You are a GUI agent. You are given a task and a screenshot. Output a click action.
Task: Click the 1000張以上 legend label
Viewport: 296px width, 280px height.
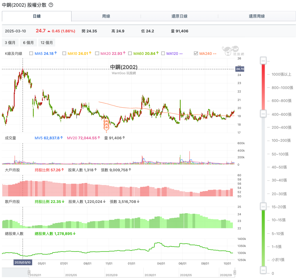pyautogui.click(x=281, y=75)
